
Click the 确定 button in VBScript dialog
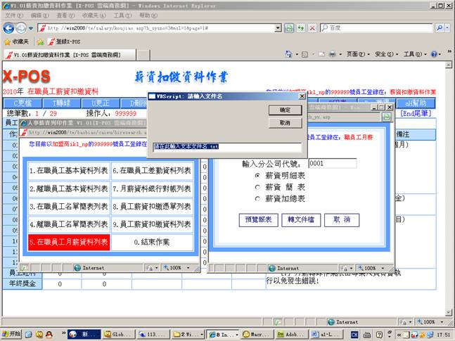(x=285, y=110)
